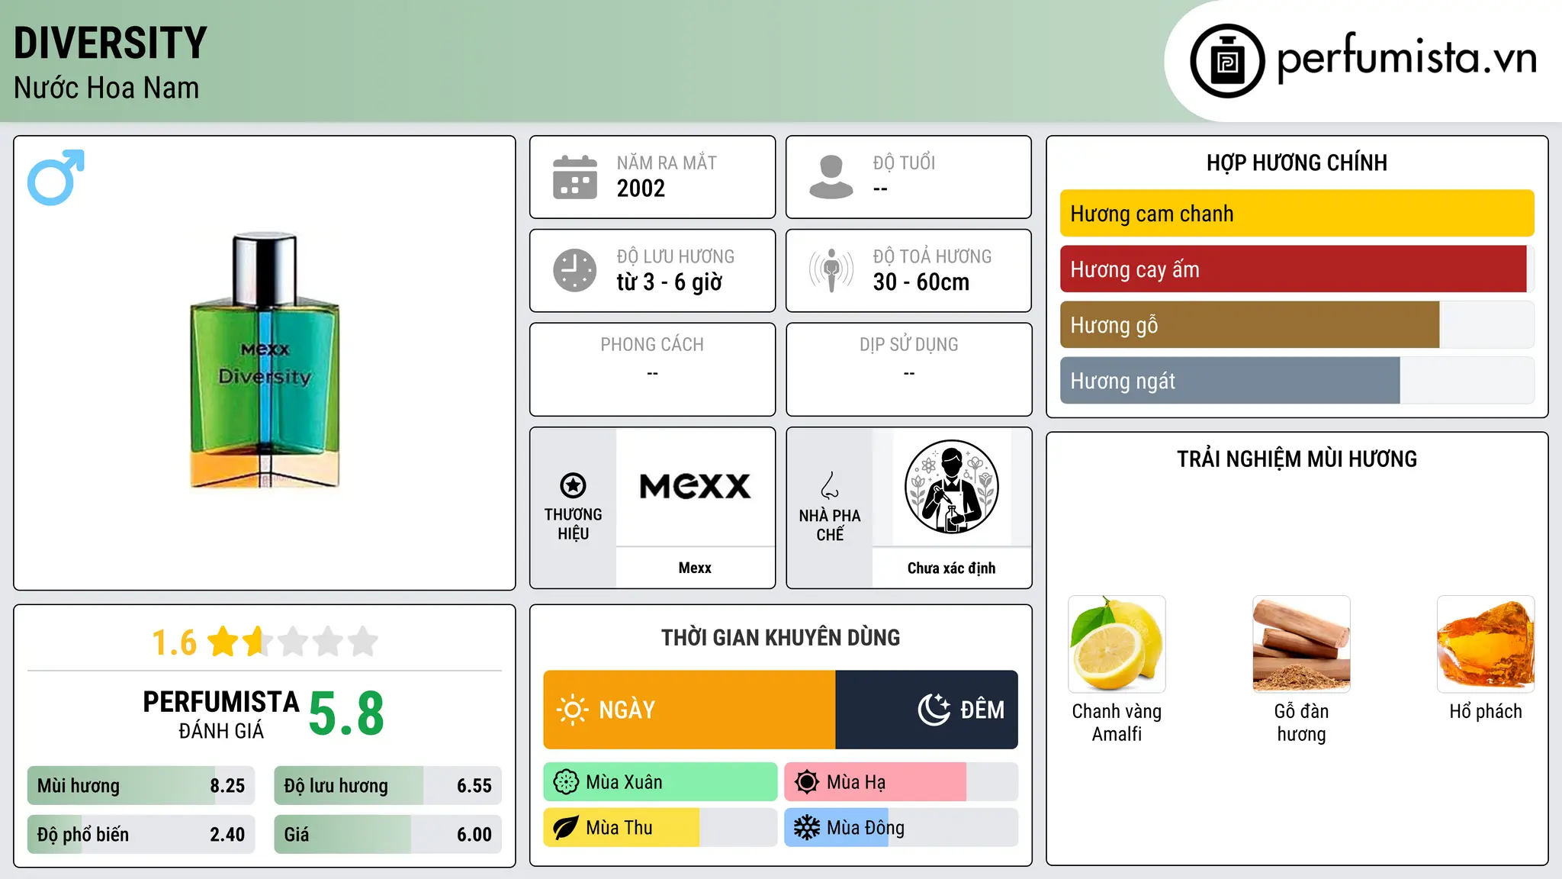Click the TRẢI NGHIỆM MÙI HƯƠNG heading
Image resolution: width=1562 pixels, height=879 pixels.
[x=1297, y=459]
